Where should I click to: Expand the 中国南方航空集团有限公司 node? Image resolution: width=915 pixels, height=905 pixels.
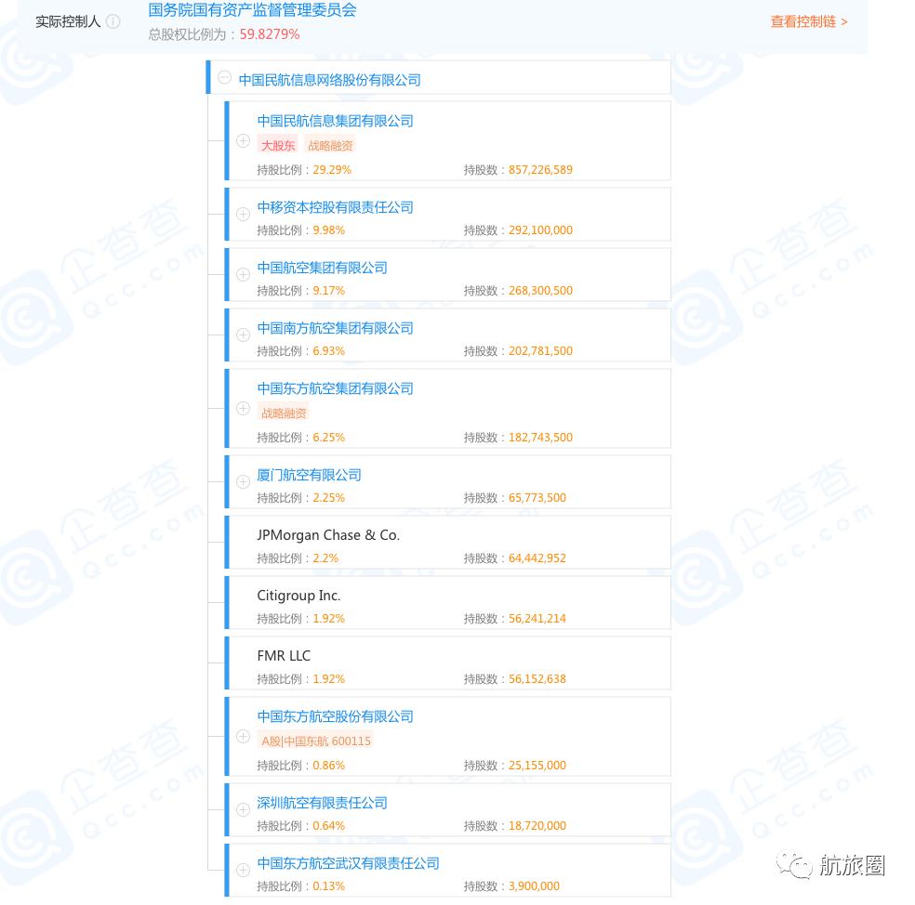tap(243, 334)
